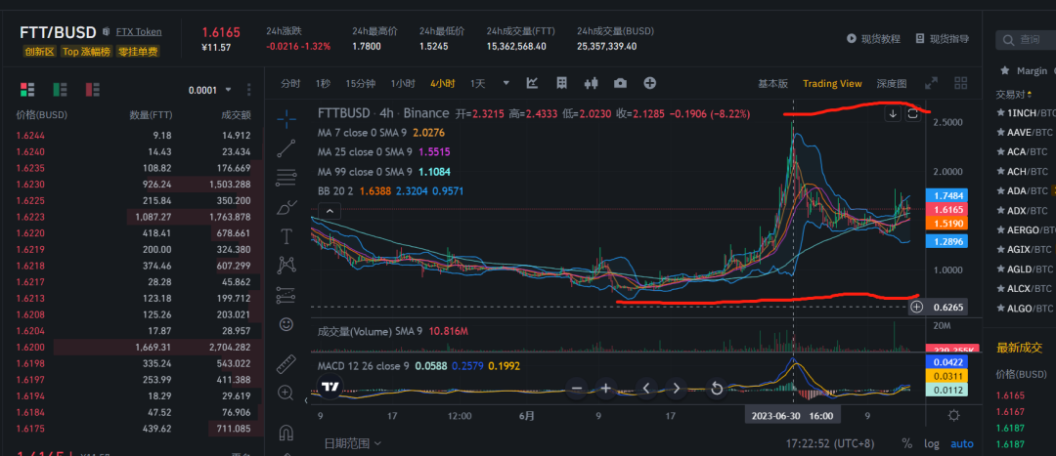Toggle the magnet snap mode

(286, 432)
